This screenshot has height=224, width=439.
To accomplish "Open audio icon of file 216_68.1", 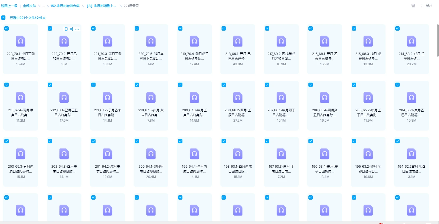I will point(325,41).
